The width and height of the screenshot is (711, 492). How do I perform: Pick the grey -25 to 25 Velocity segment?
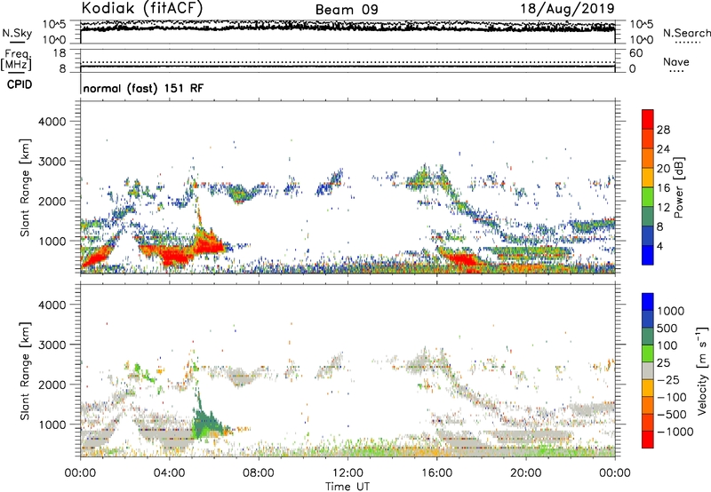click(x=648, y=370)
